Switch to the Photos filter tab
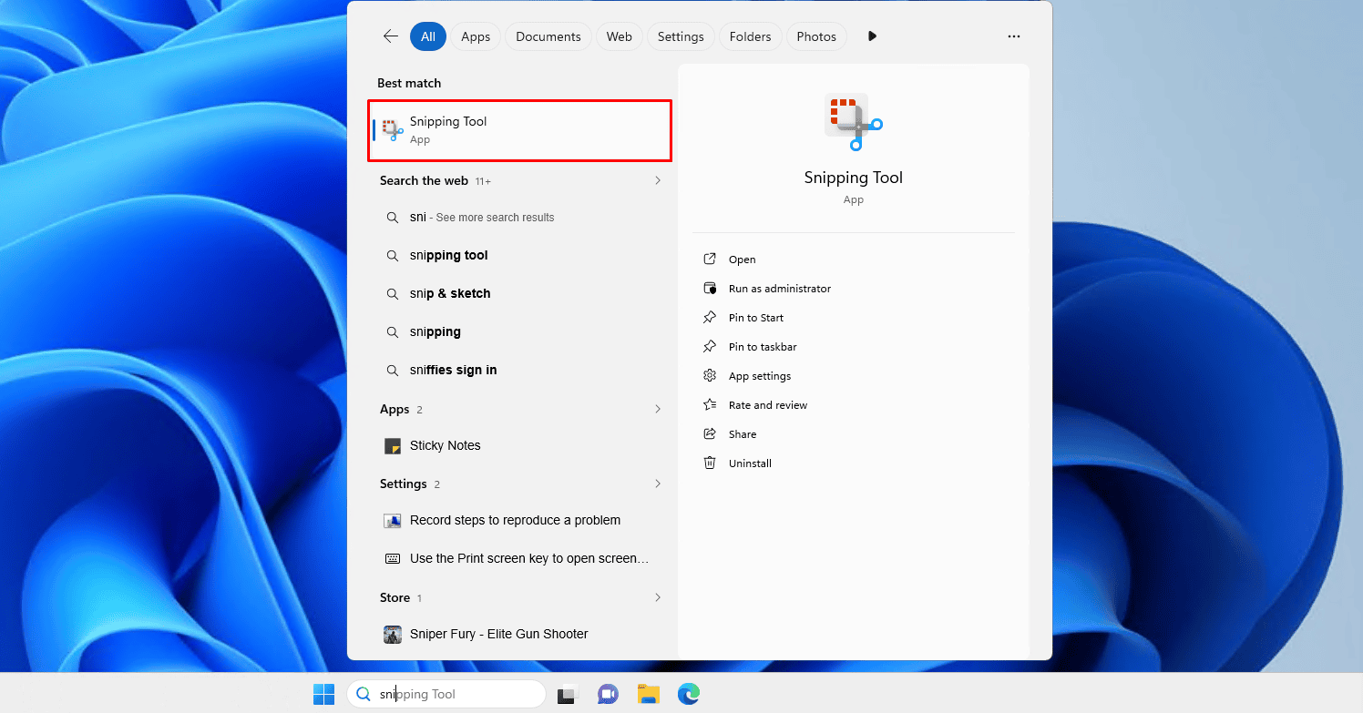 click(x=816, y=36)
